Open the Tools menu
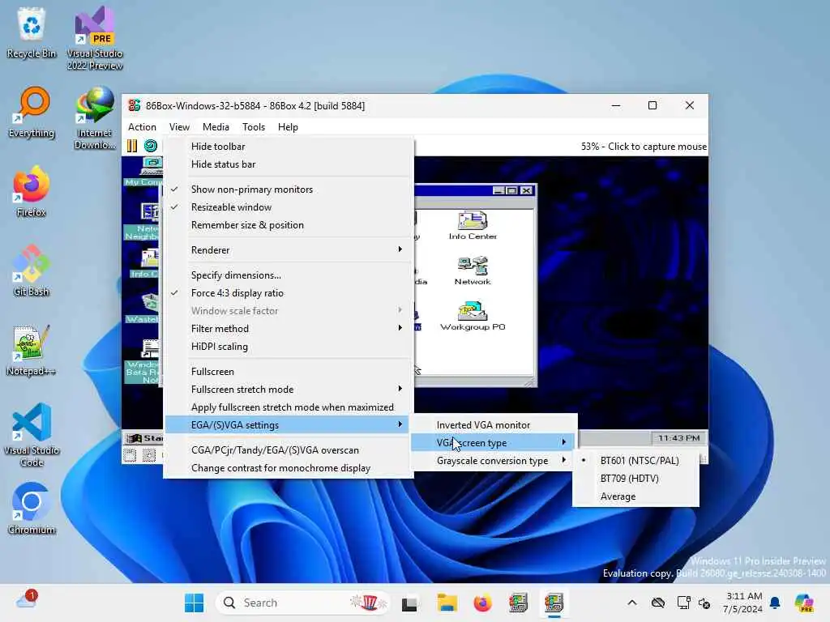The width and height of the screenshot is (830, 622). click(x=254, y=127)
